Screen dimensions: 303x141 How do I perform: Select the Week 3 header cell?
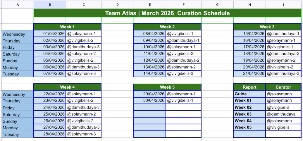click(267, 27)
